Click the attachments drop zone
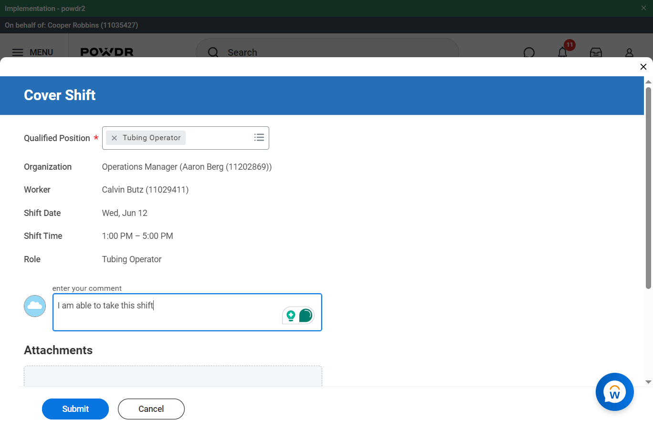 (x=173, y=376)
